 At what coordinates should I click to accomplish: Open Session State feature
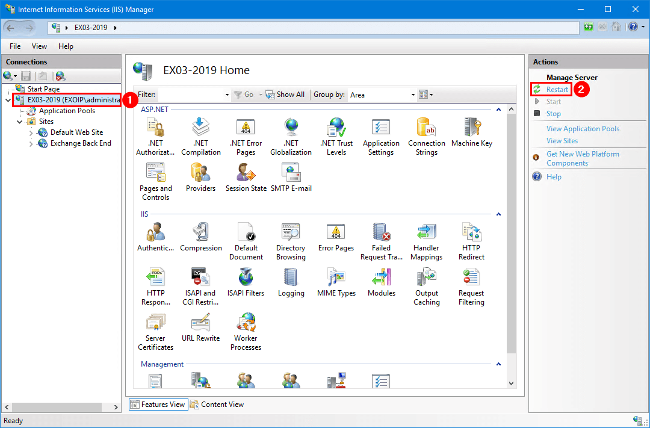click(246, 177)
